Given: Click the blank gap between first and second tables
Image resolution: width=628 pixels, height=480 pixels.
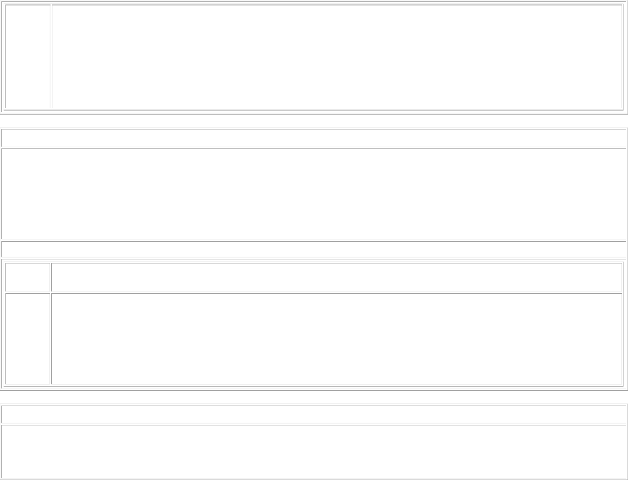Looking at the screenshot, I should click(314, 121).
